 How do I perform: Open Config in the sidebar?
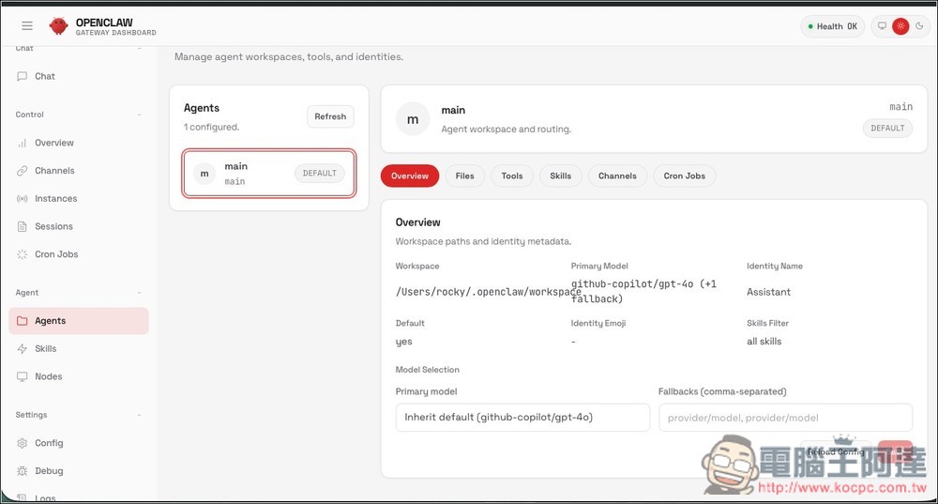coord(79,443)
